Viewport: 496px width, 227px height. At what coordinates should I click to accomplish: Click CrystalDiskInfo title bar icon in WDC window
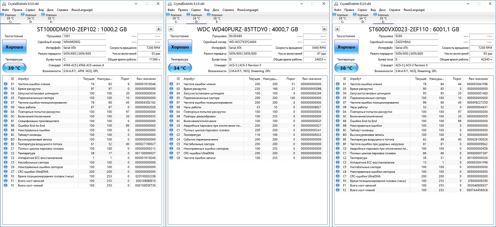169,4
